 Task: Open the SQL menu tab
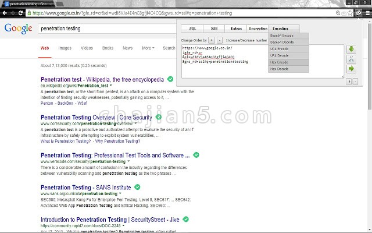[x=192, y=29]
